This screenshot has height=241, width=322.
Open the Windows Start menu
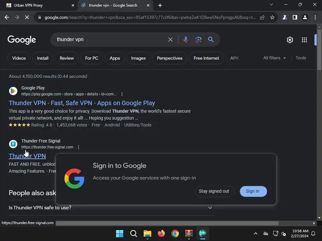point(119,233)
